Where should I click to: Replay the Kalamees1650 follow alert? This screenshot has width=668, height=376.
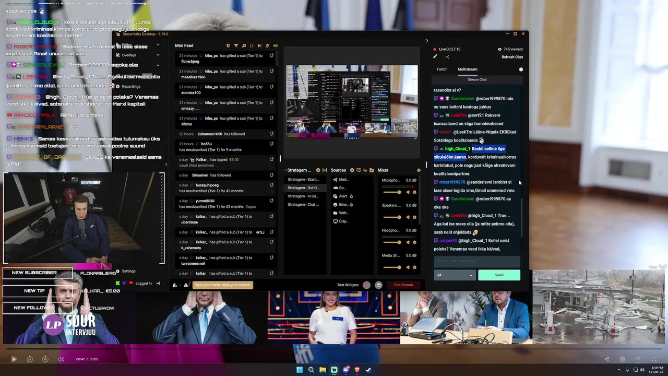click(271, 134)
